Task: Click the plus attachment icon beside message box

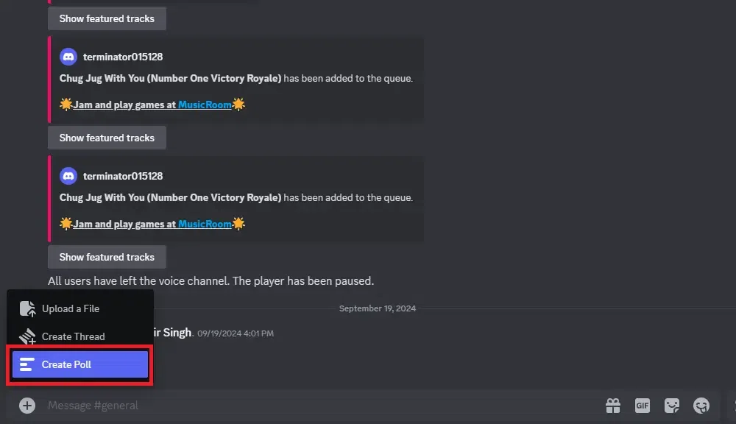Action: click(x=27, y=406)
